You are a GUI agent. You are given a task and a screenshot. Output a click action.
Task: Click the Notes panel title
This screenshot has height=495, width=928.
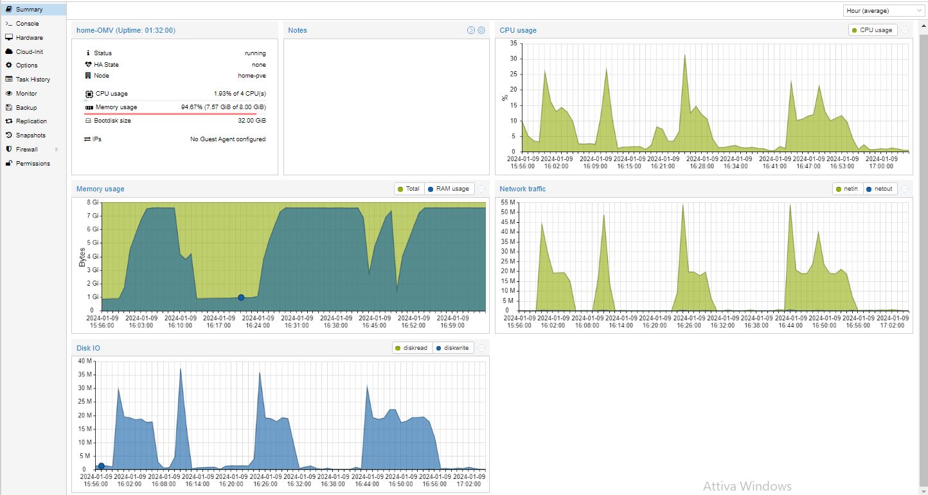(x=298, y=30)
